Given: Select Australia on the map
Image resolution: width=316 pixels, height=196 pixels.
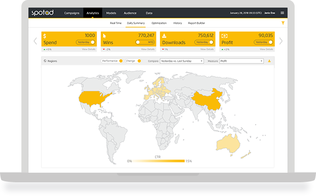Looking at the screenshot, I should point(228,143).
